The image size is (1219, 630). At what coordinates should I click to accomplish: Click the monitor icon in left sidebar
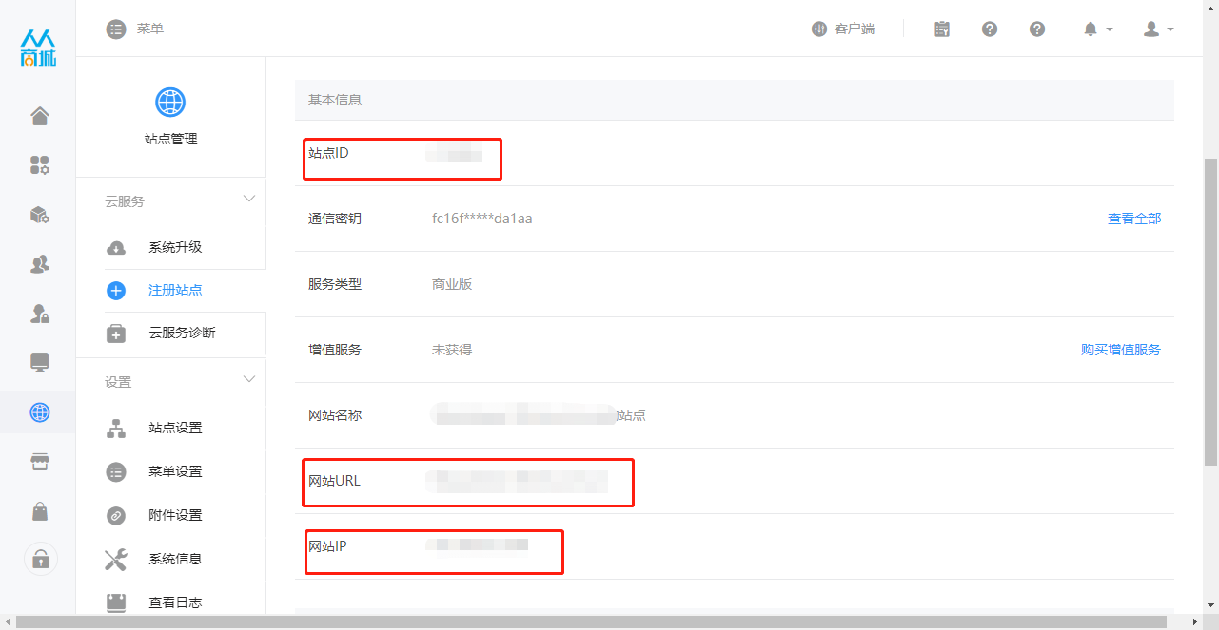[x=39, y=363]
